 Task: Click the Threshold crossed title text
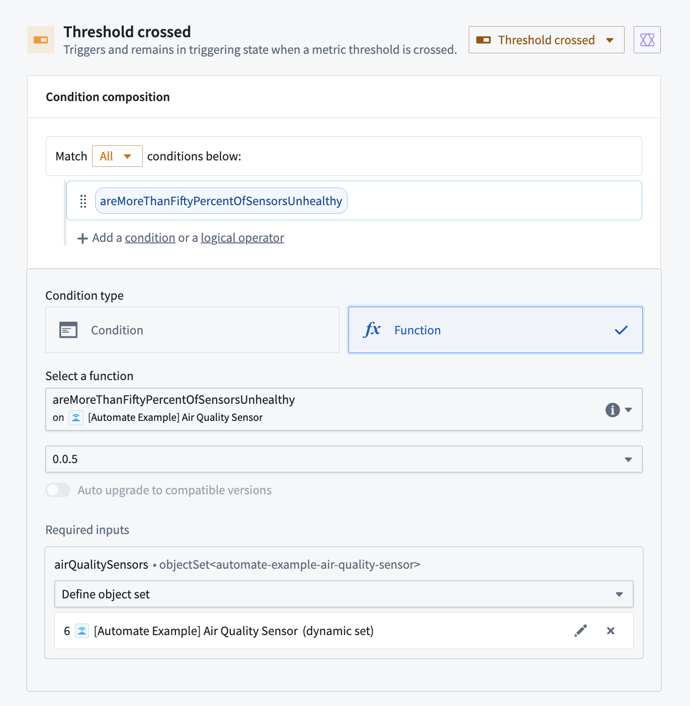(127, 32)
